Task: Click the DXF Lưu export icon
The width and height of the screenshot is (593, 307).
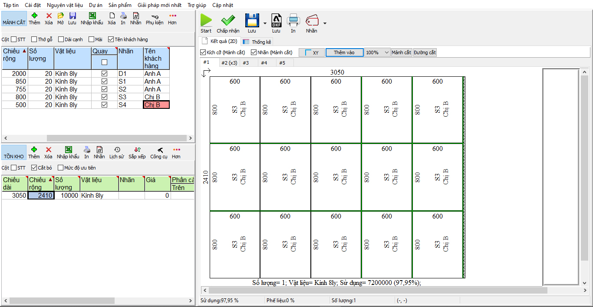Action: click(x=276, y=20)
